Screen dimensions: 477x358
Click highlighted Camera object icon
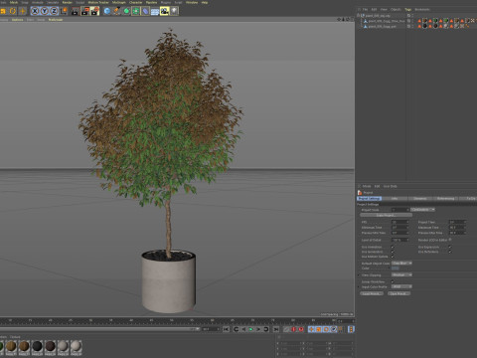(x=164, y=11)
